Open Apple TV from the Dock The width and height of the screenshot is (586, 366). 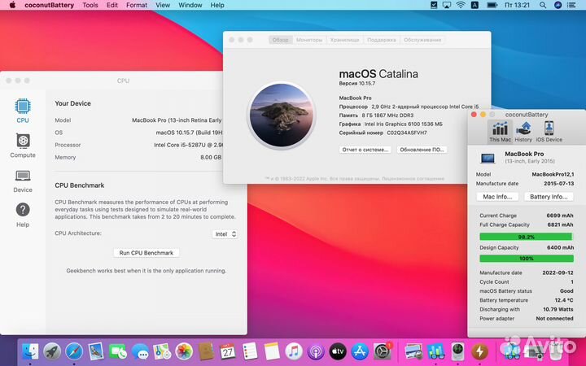[338, 351]
